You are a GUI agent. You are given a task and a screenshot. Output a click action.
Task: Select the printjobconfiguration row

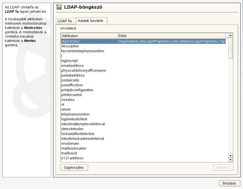coord(143,90)
